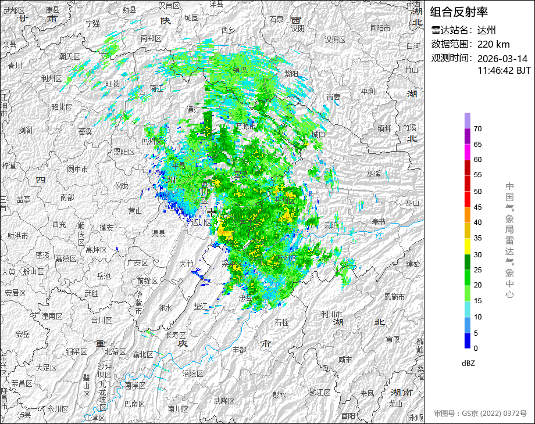Click the 开州区 map label
535x424 pixels.
tap(285, 200)
